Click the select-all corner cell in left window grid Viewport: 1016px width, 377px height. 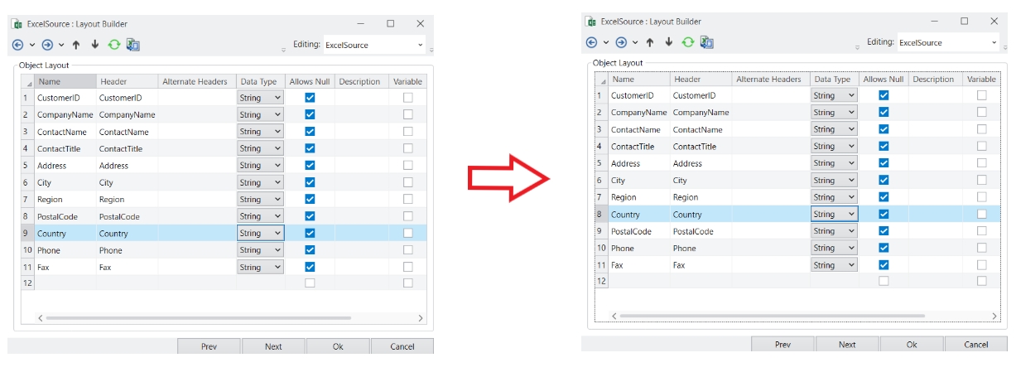click(27, 82)
